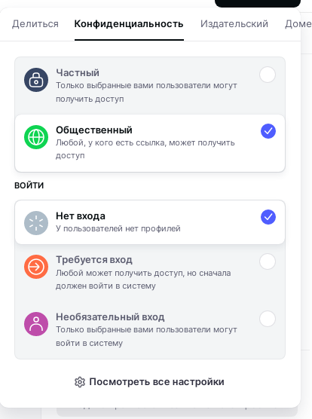
Task: Open Посмотреть все настройки link
Action: [149, 382]
